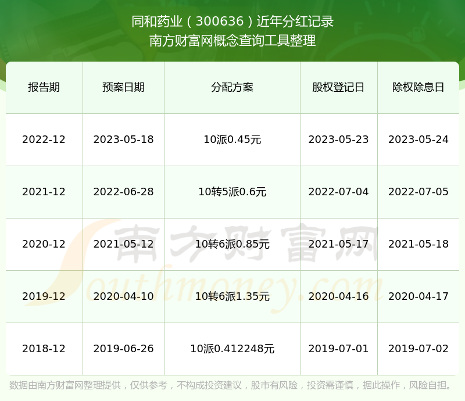465x401 pixels.
Task: Click ex-dividend date 2022-07-05
Action: (418, 192)
